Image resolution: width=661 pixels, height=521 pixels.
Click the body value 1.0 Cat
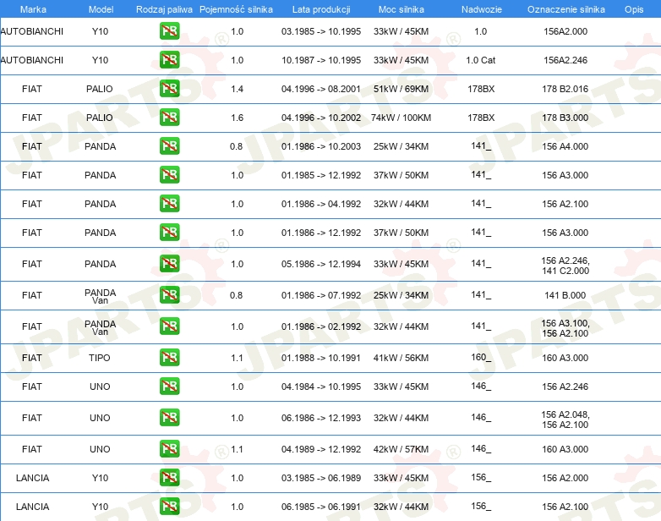(x=481, y=60)
